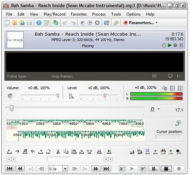Viewport: 190px width, 175px height.
Task: Click the stop playback button
Action: click(166, 169)
